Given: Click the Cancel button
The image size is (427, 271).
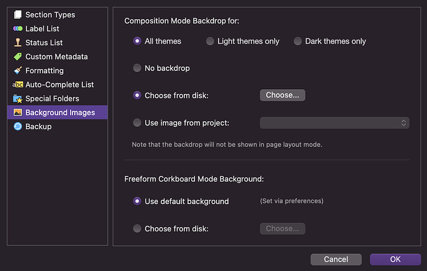Looking at the screenshot, I should pos(336,259).
